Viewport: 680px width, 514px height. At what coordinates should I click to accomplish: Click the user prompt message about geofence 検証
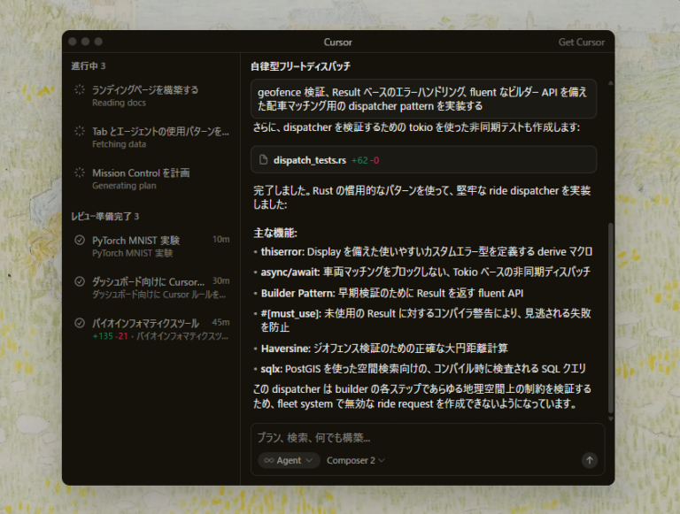[423, 99]
